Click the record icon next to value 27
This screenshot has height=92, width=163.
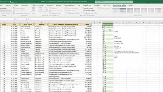103,83
